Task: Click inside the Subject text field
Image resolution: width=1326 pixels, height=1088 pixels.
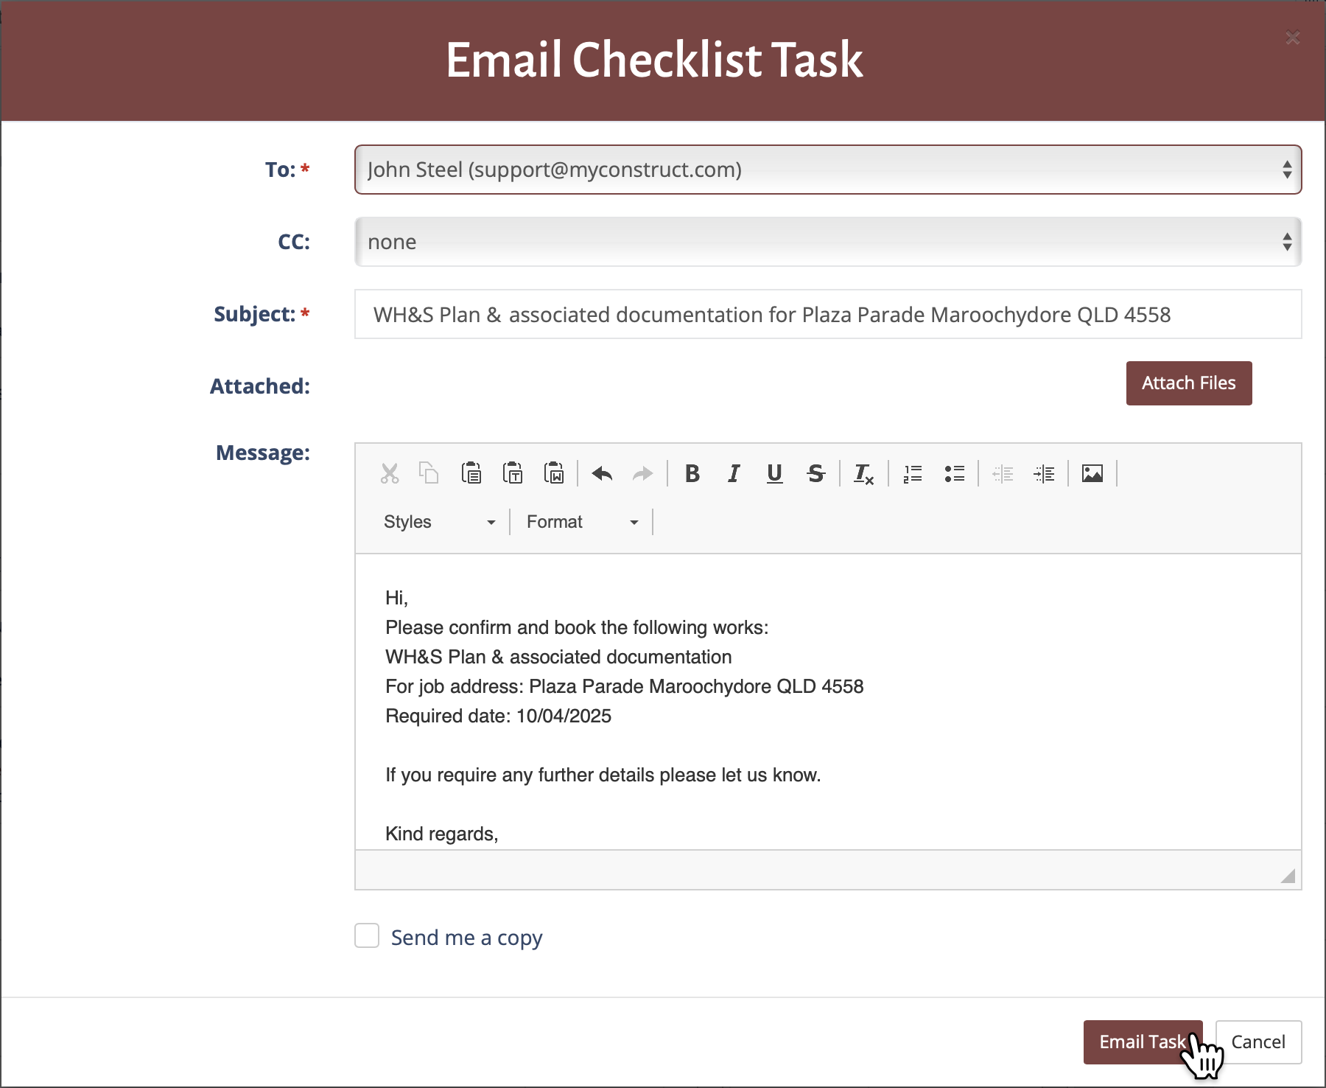Action: 827,315
